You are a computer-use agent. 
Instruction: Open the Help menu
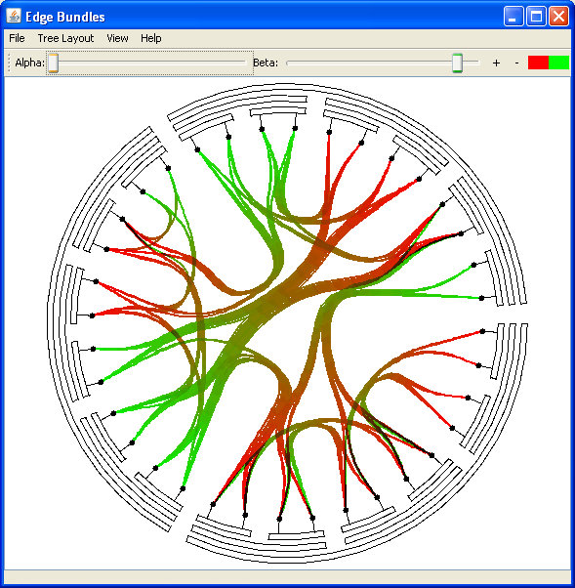151,38
